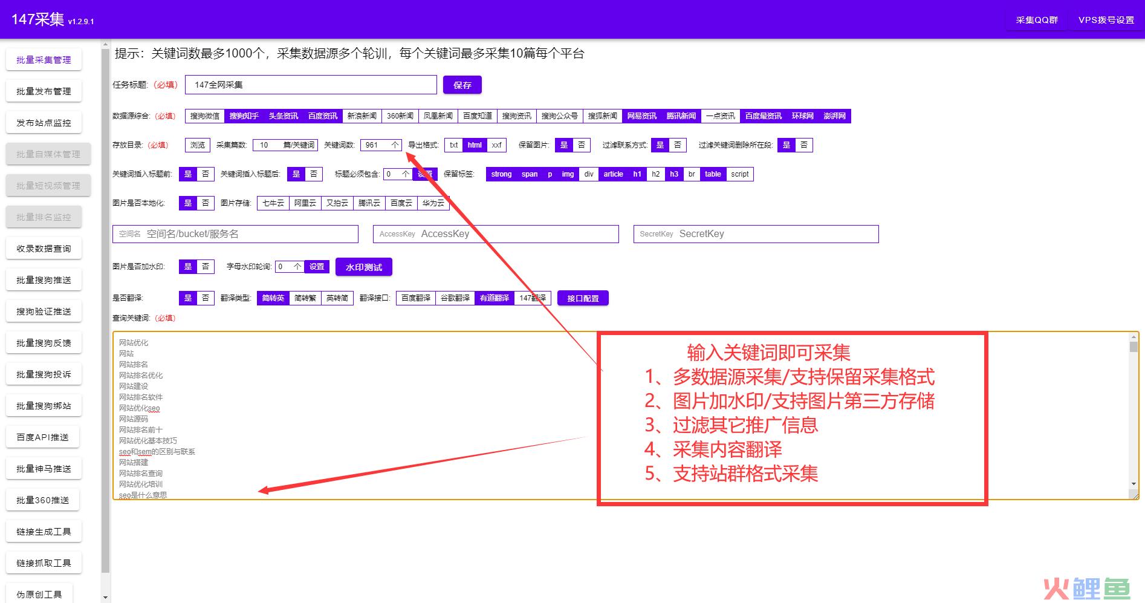
Task: Select xxf export format
Action: [x=496, y=145]
